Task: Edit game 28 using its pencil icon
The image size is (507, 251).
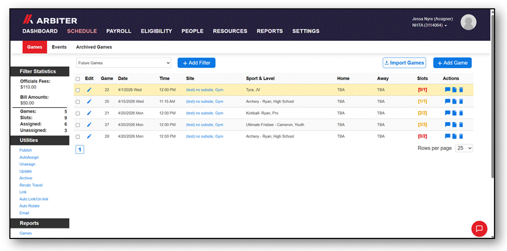Action: tap(89, 136)
